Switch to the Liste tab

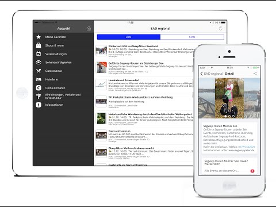(129, 37)
